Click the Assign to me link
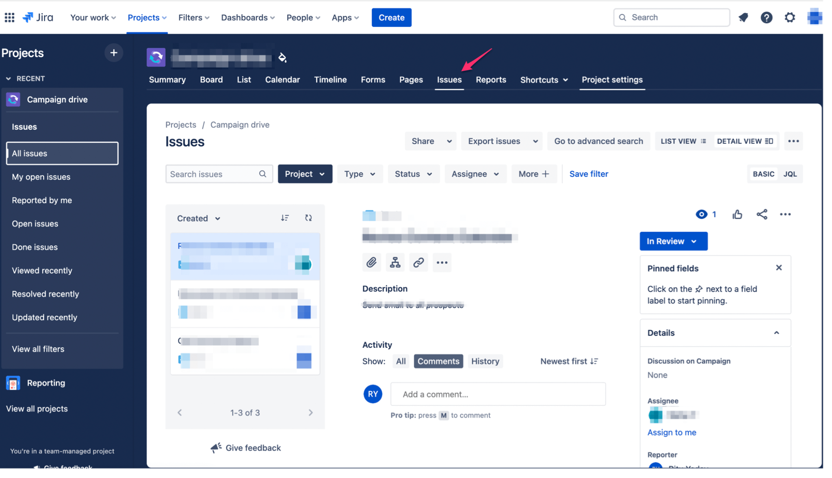 point(672,432)
